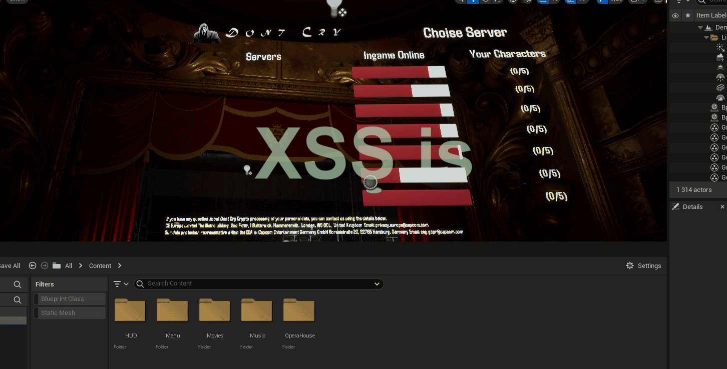727x369 pixels.
Task: Click the star pinned column header in Outliner
Action: [688, 15]
